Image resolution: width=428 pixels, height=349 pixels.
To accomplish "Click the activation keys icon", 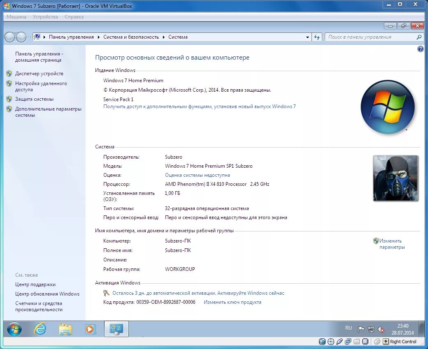I will coord(107,293).
